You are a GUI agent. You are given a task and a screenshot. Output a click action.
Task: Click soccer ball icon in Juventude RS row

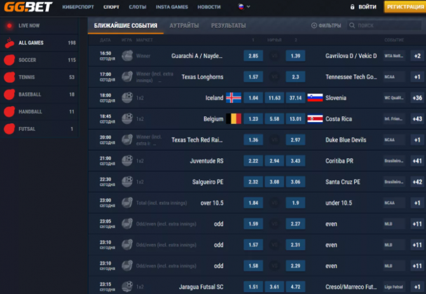(x=127, y=161)
